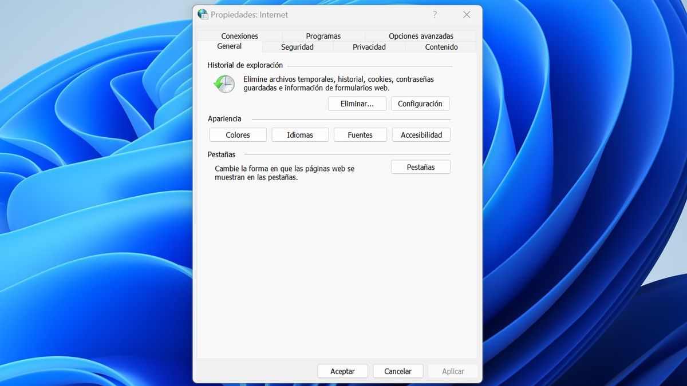The image size is (687, 386).
Task: Open the Accesibilidad settings
Action: coord(421,134)
